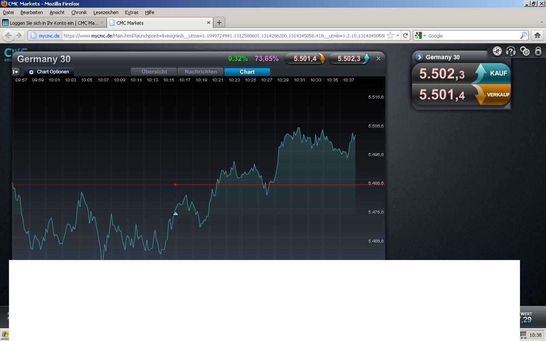
Task: Open the Datei menu
Action: pos(9,12)
